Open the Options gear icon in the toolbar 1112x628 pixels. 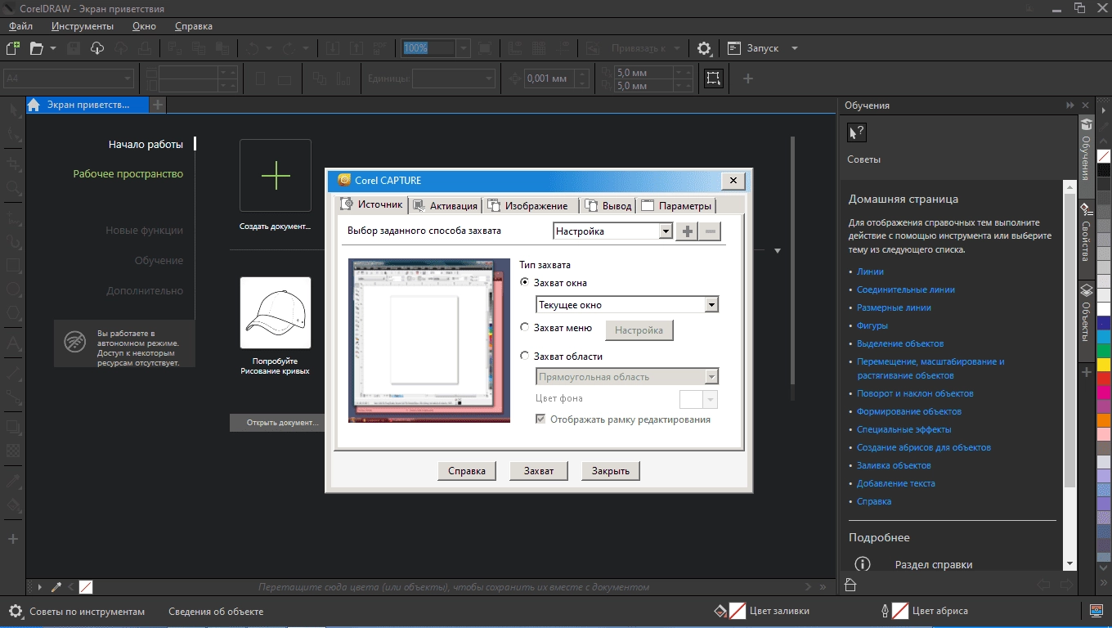(704, 48)
